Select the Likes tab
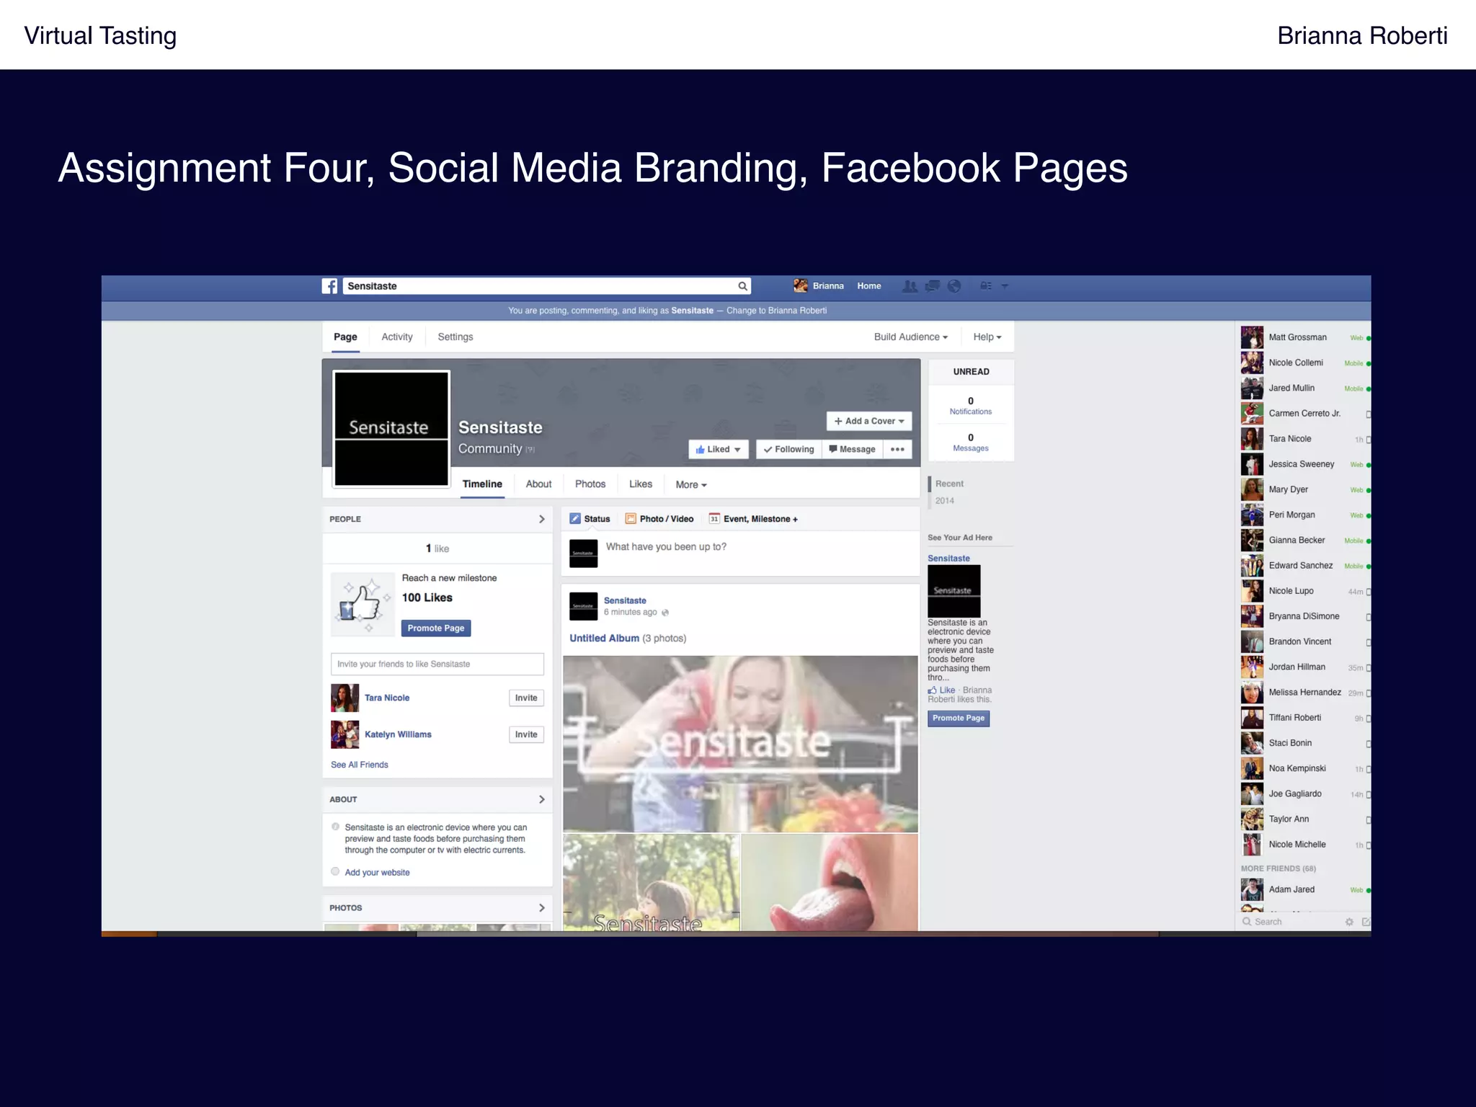 tap(641, 484)
